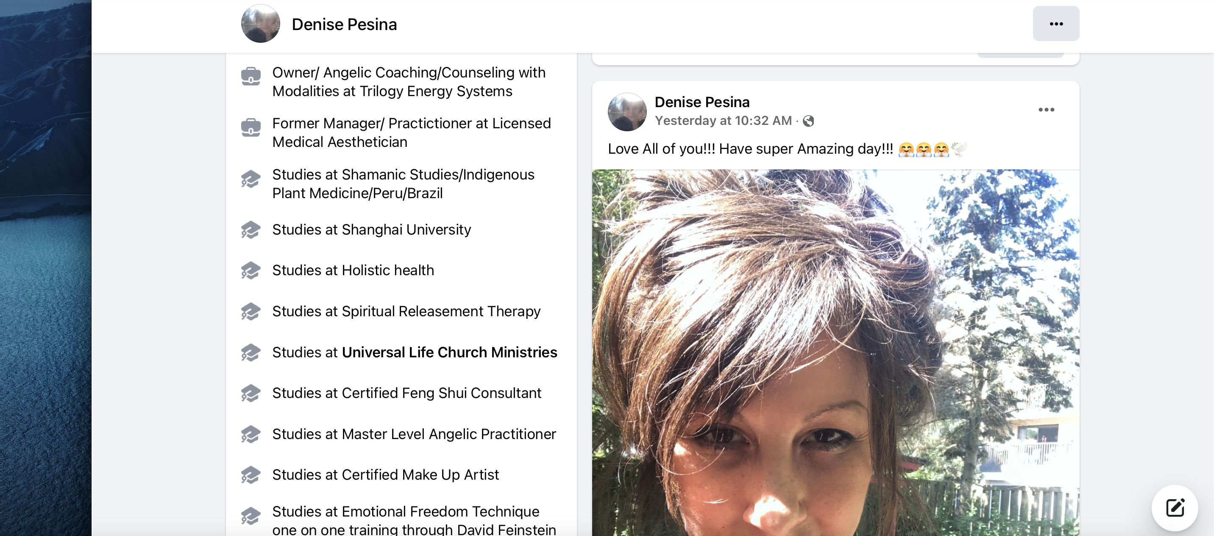This screenshot has height=536, width=1214.
Task: Click graduation cap beside Certified Feng Shui Consultant
Action: 251,393
